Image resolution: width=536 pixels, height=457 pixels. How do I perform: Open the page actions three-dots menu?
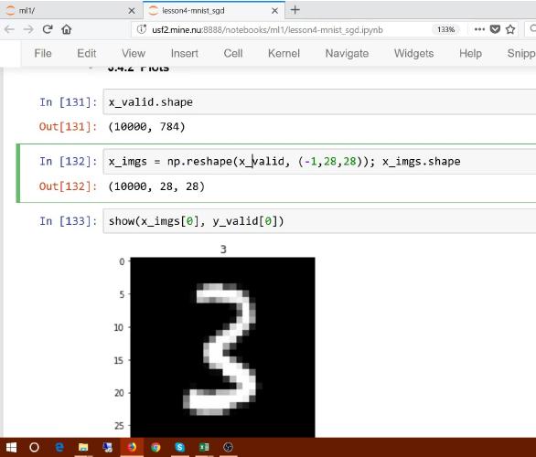tap(479, 29)
